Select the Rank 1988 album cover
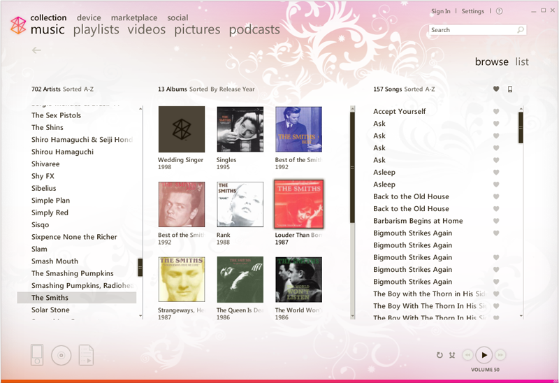Viewport: 559px width, 383px height. [240, 204]
